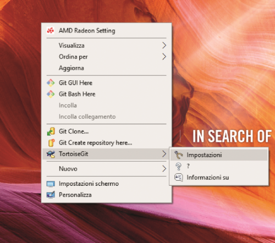Viewport: 275px width, 243px height.
Task: Choose Git Clone... from menu
Action: click(107, 131)
